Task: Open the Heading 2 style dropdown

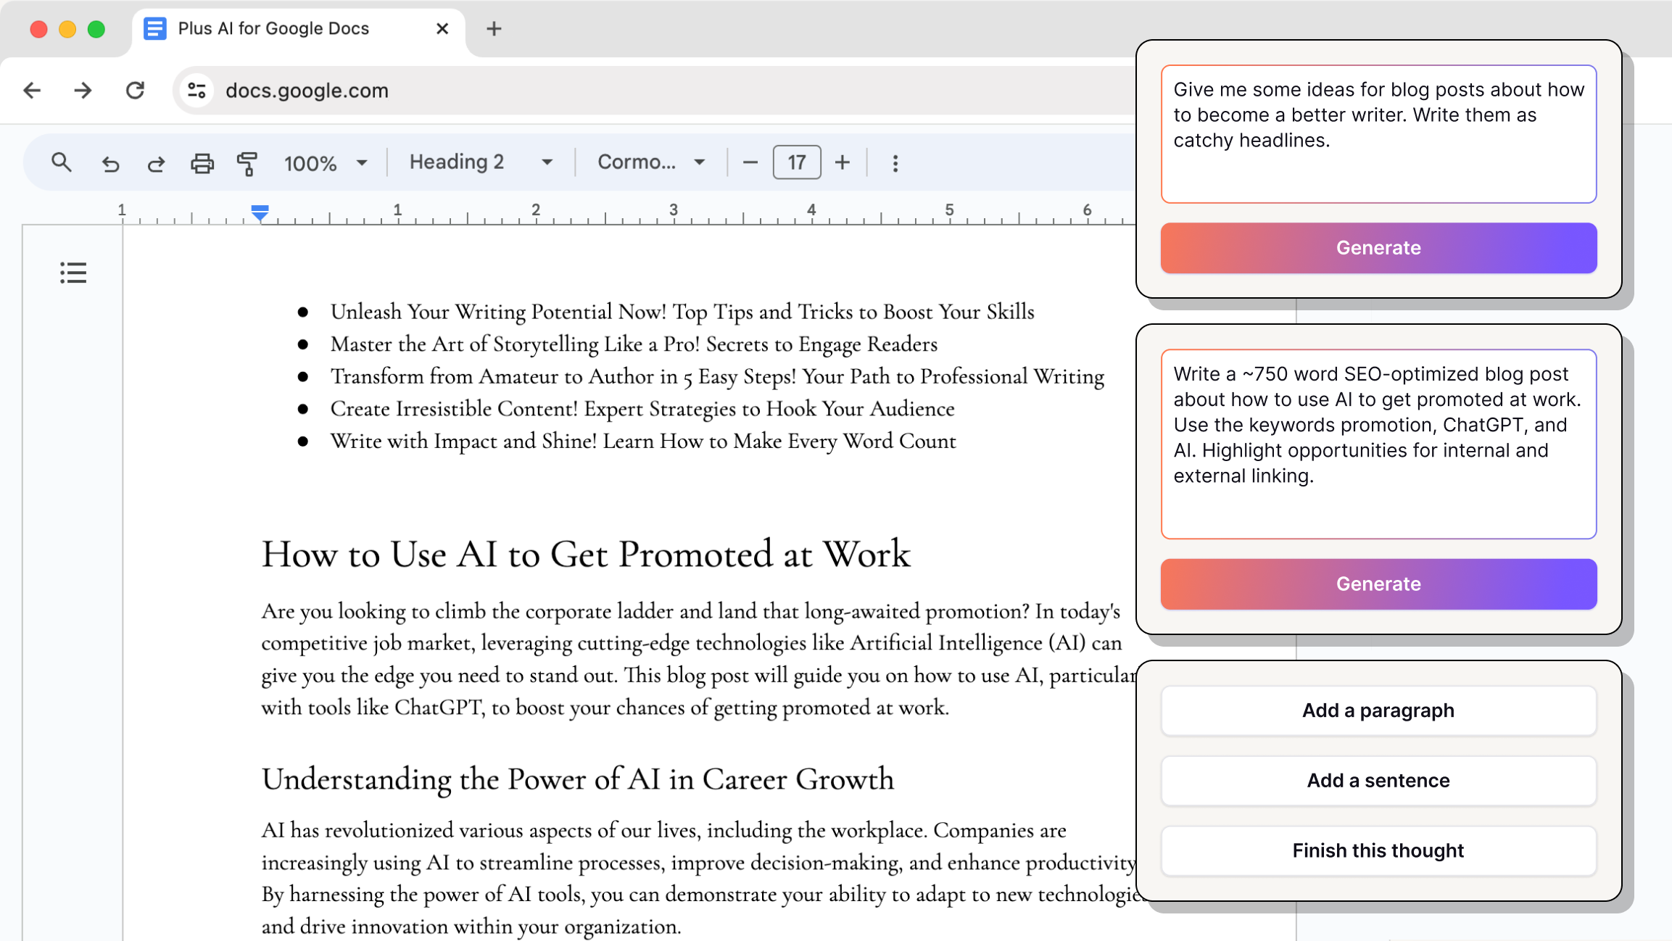Action: pyautogui.click(x=479, y=162)
